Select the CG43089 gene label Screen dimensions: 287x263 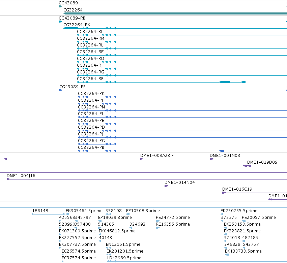coord(68,3)
